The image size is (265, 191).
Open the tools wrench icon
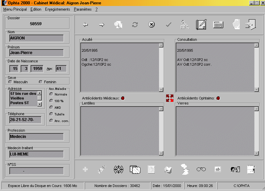coord(185,25)
